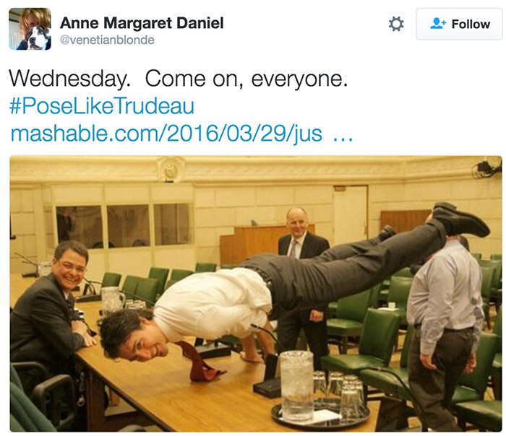Visit the @venetianblonde handle

point(107,40)
